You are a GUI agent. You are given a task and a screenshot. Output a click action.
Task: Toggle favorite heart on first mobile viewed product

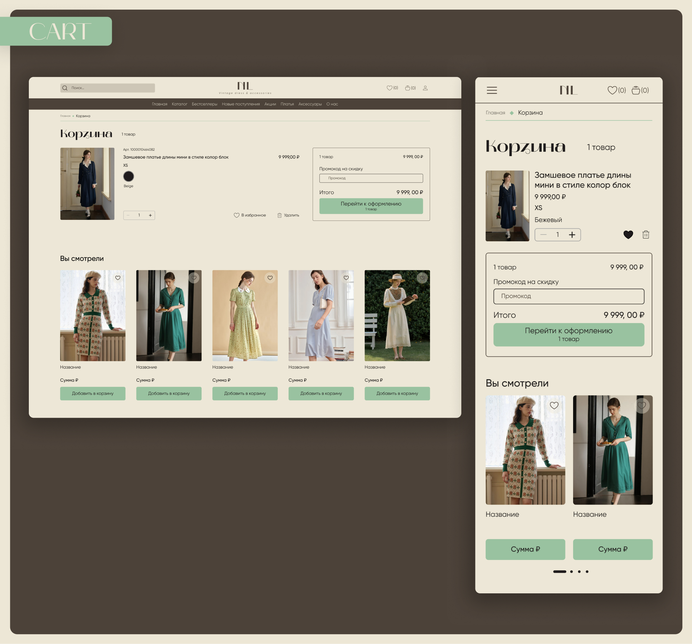coord(554,405)
